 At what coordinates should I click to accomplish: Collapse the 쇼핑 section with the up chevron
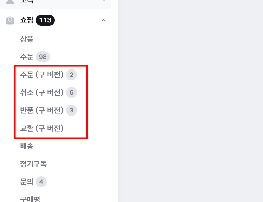[104, 20]
